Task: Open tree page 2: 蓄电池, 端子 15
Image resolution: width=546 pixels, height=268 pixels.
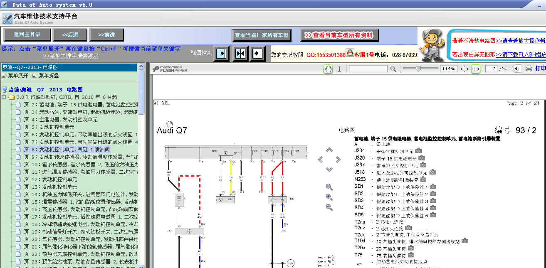Action: tap(80, 104)
